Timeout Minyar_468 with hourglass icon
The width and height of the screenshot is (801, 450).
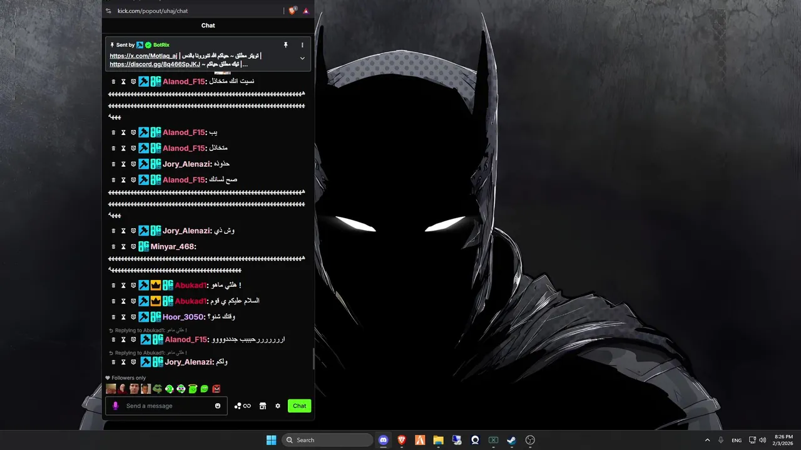123,247
